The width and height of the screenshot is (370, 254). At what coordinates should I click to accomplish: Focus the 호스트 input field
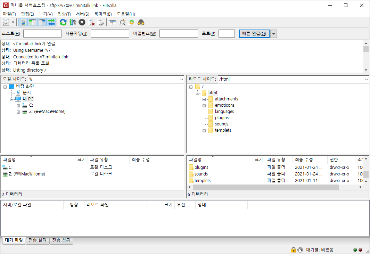[x=42, y=33]
